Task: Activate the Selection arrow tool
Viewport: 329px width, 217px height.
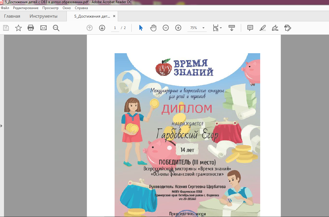Action: tap(141, 28)
